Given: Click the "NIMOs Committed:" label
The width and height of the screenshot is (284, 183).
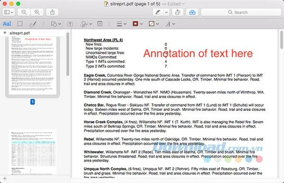Looking at the screenshot, I should click(101, 57).
